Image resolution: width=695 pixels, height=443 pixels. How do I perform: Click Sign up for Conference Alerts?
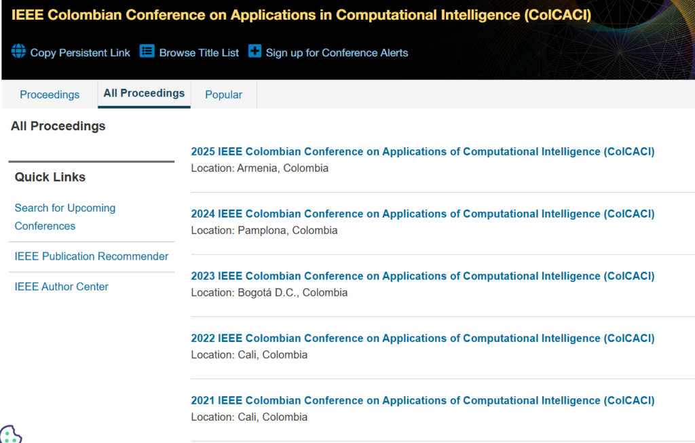tap(337, 53)
